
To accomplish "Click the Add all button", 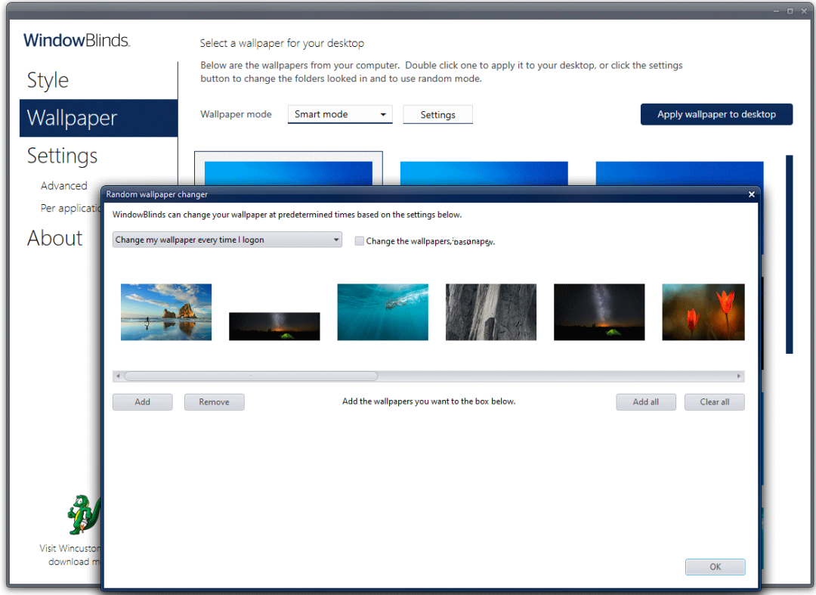I will pyautogui.click(x=646, y=402).
